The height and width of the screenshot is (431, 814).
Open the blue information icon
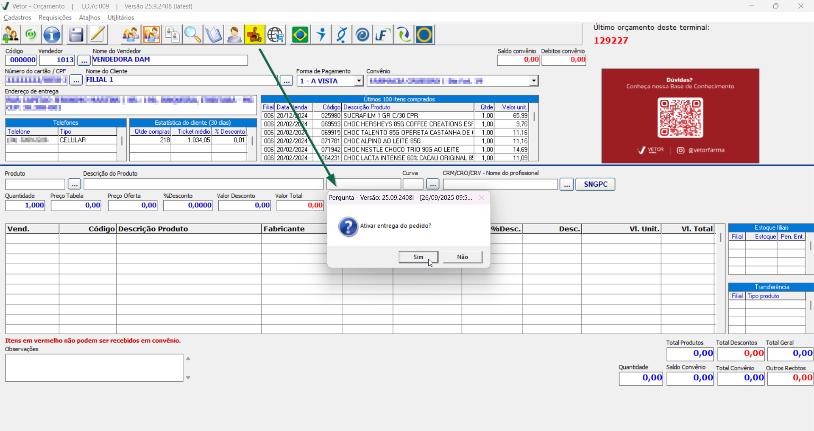tap(52, 35)
